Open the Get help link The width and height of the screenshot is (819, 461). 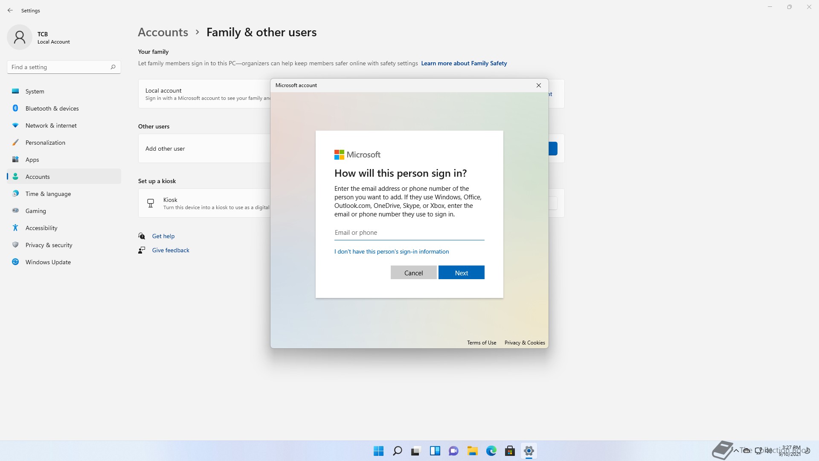point(163,236)
